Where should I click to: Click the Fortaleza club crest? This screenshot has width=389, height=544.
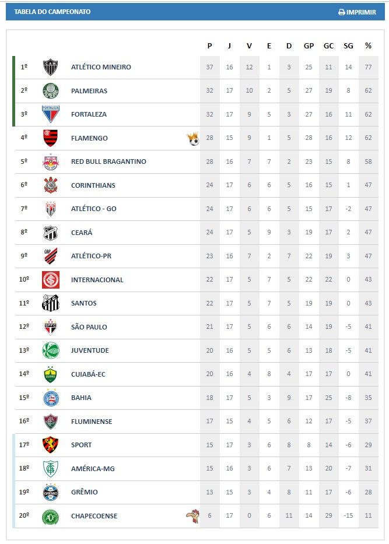click(51, 114)
